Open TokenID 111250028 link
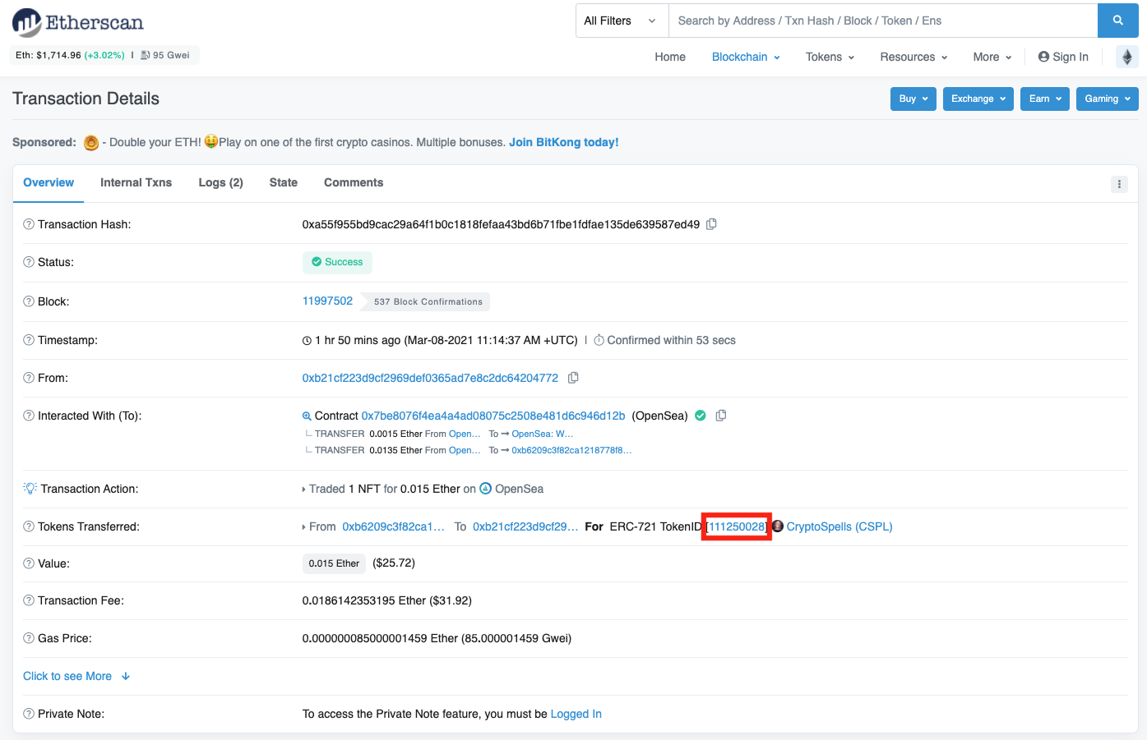Screen dimensions: 1147x740 click(737, 526)
